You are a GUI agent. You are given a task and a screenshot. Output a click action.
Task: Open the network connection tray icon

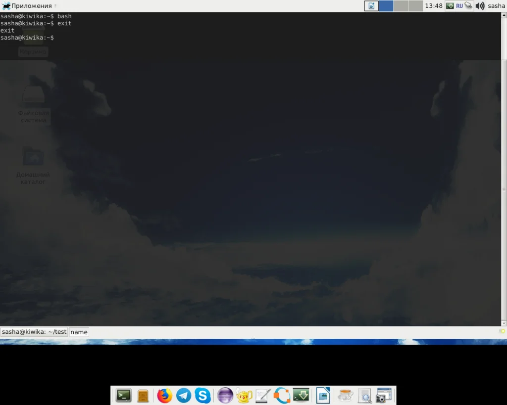(468, 5)
